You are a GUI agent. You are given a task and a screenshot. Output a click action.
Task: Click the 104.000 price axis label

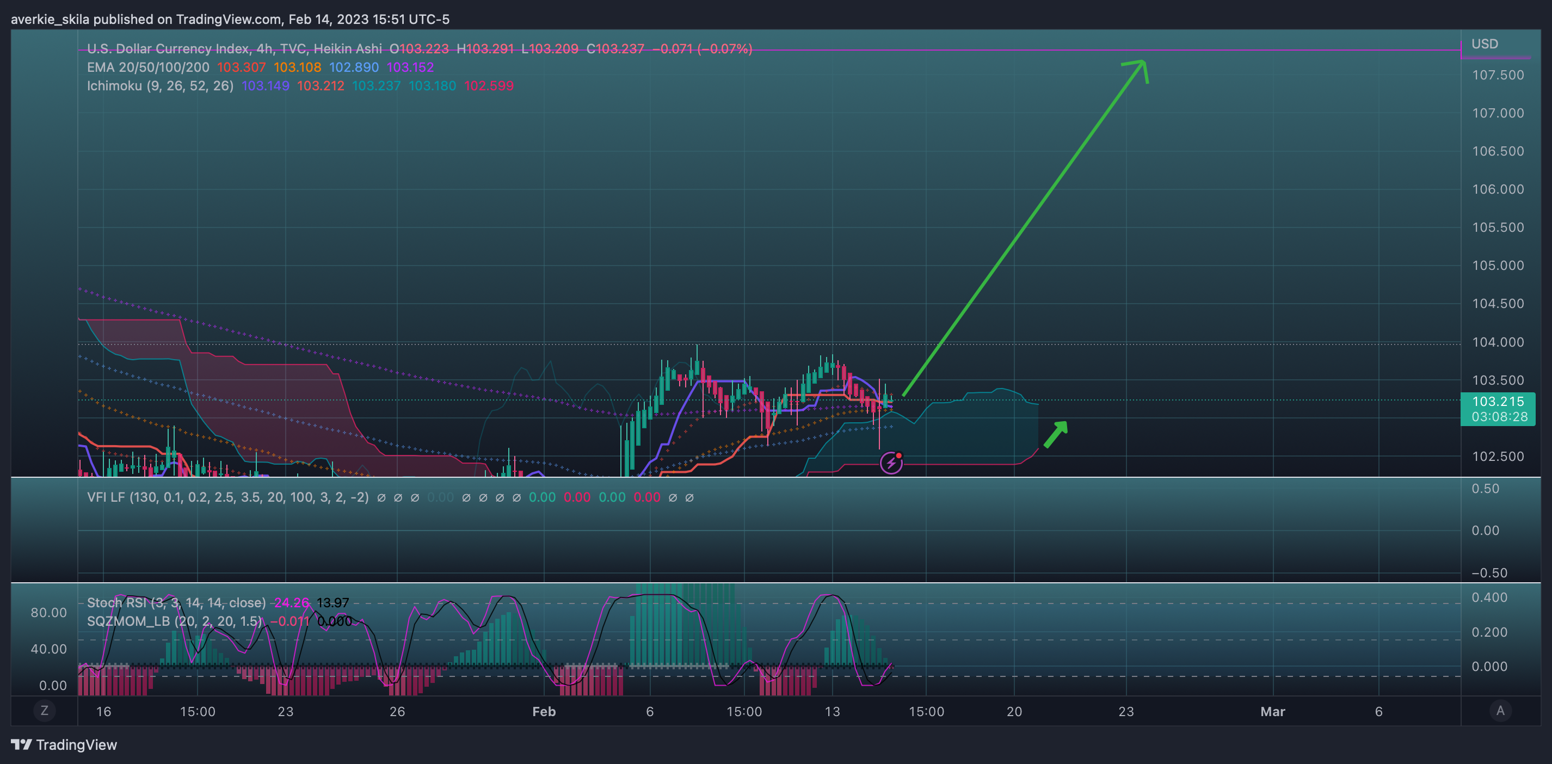1498,342
